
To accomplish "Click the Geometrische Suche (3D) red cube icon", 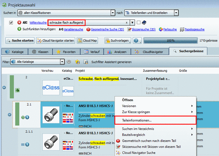I will [x=88, y=29].
